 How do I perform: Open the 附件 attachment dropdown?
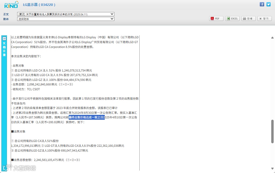(66, 19)
